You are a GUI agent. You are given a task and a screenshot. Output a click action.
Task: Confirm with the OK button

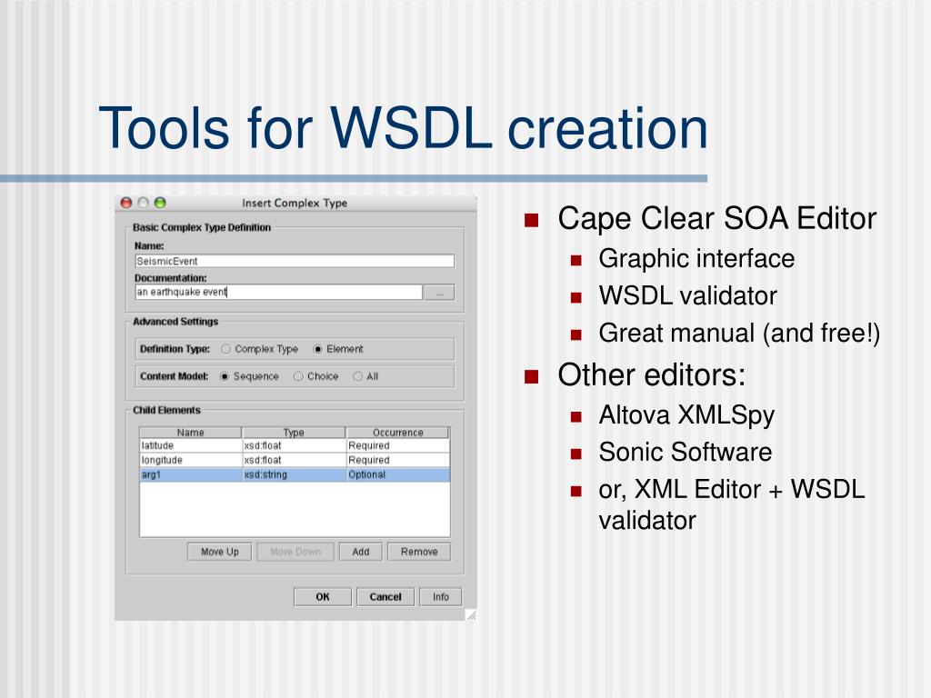point(323,597)
